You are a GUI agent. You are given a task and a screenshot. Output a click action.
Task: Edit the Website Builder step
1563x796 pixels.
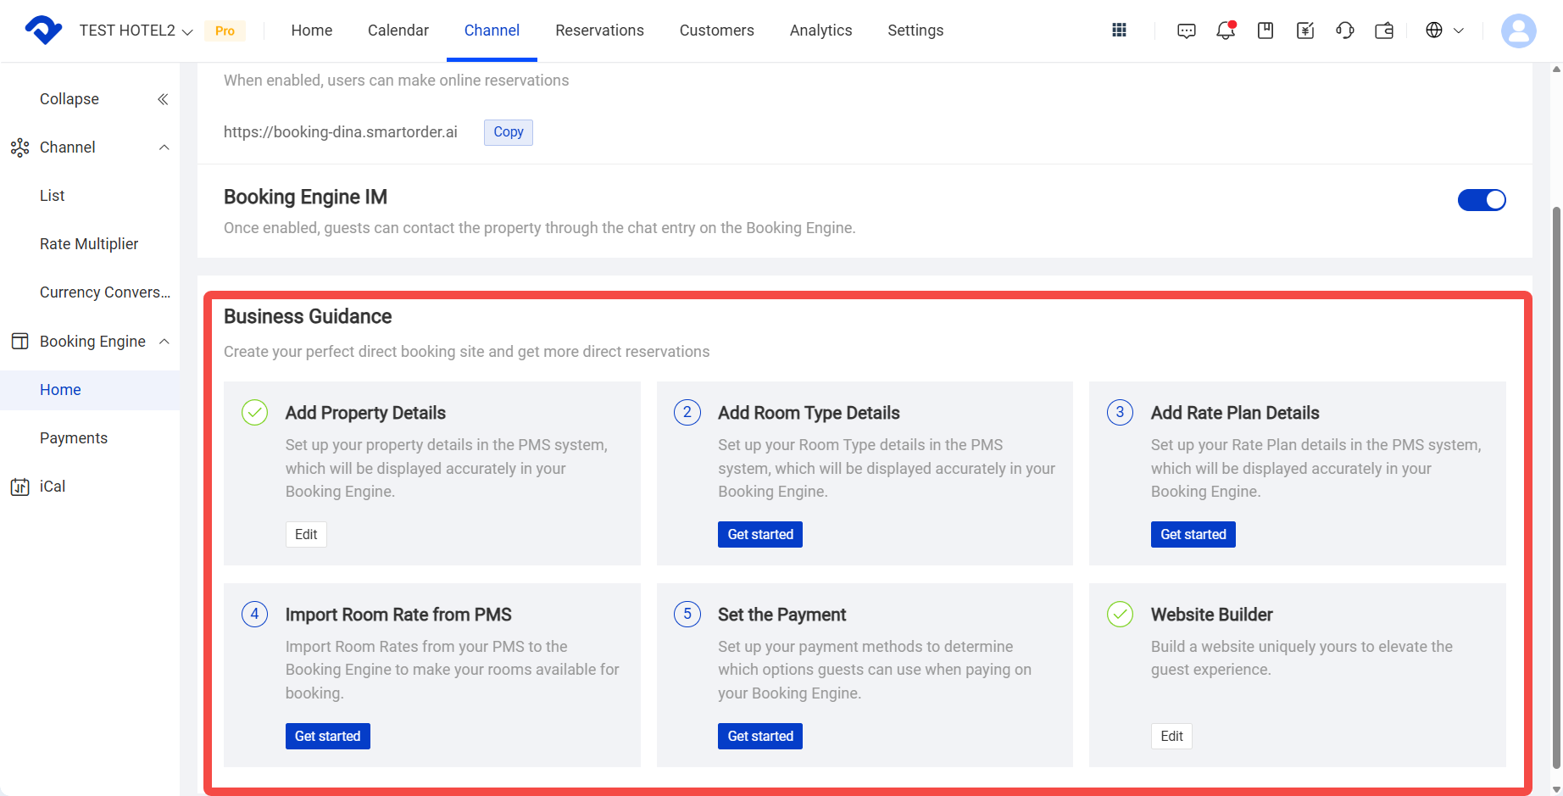point(1171,736)
